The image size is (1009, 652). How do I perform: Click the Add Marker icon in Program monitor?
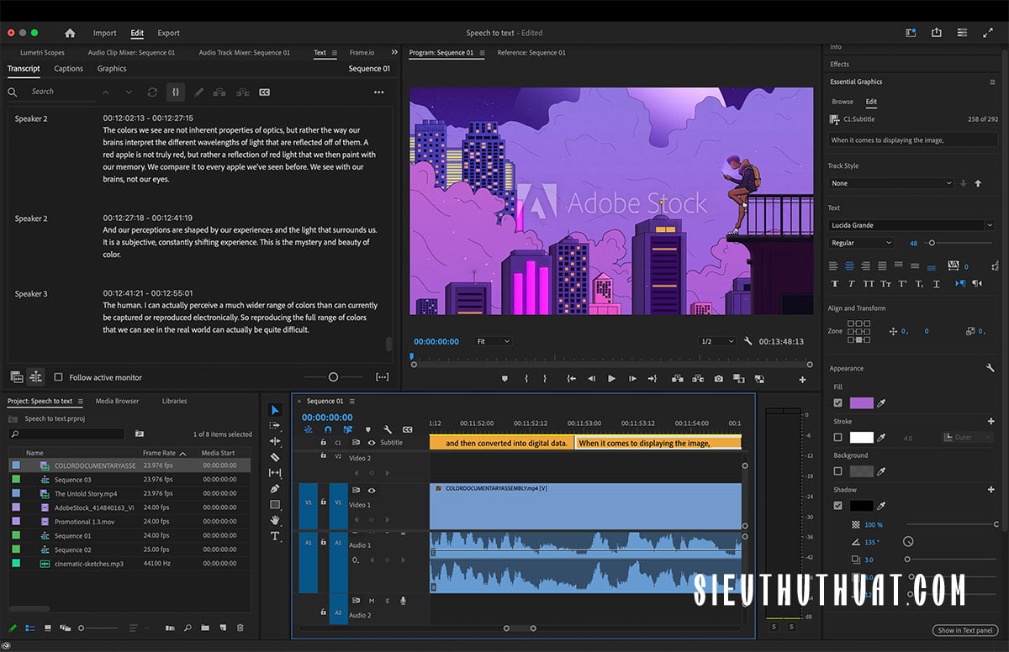[504, 379]
